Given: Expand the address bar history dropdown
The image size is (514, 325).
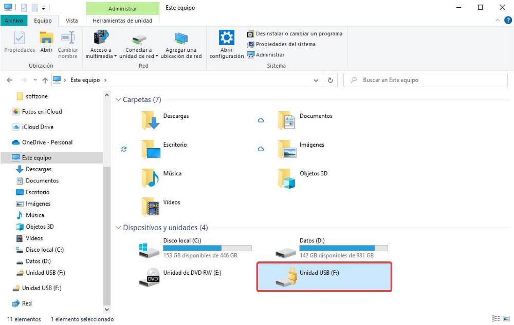Looking at the screenshot, I should point(316,80).
